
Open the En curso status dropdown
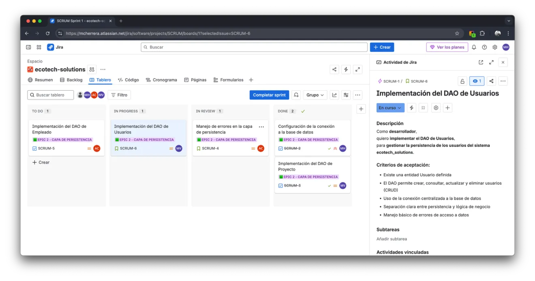(x=390, y=108)
